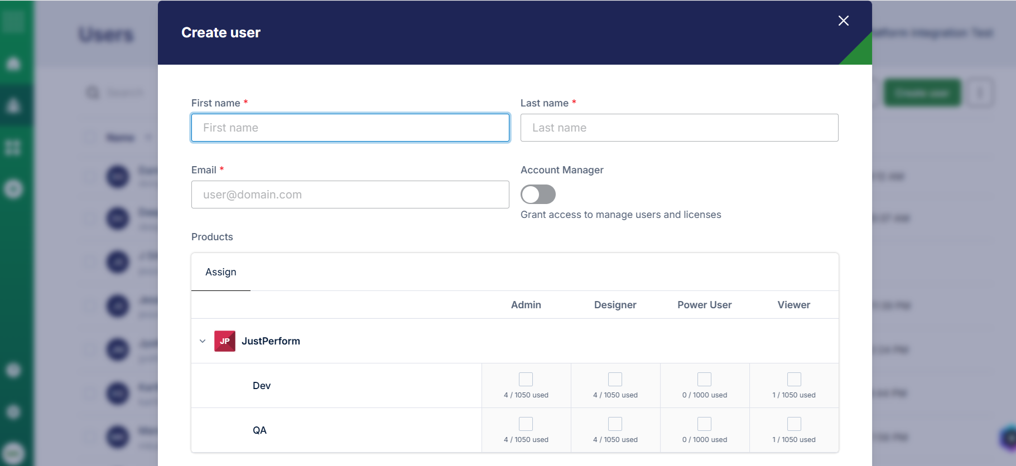This screenshot has height=466, width=1016.
Task: Check Viewer role for QA
Action: pyautogui.click(x=794, y=424)
